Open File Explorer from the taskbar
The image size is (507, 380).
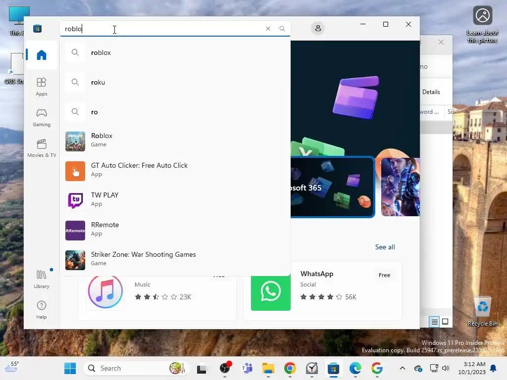coord(268,368)
